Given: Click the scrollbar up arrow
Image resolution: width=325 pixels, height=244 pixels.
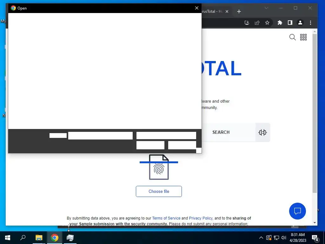Looking at the screenshot, I should click(x=315, y=32).
